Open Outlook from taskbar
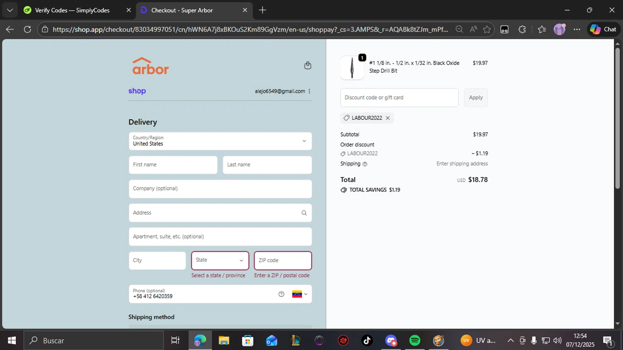This screenshot has width=623, height=350. [272, 340]
